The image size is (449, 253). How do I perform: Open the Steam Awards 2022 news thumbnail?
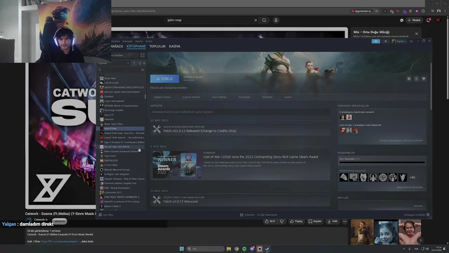177,164
